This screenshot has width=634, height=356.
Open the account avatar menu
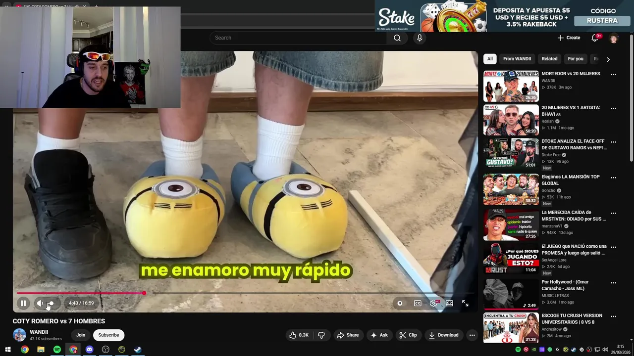coord(614,38)
